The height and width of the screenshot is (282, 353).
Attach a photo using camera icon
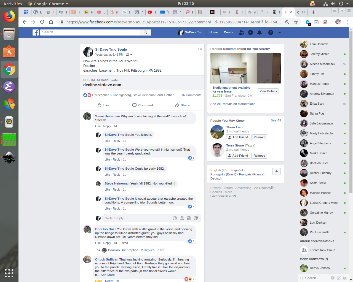182,218
